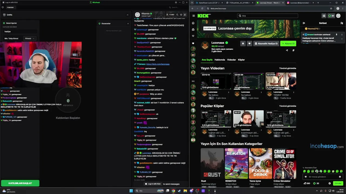Open Browse icon in Kick sidebar
The width and height of the screenshot is (346, 194).
[x=193, y=30]
